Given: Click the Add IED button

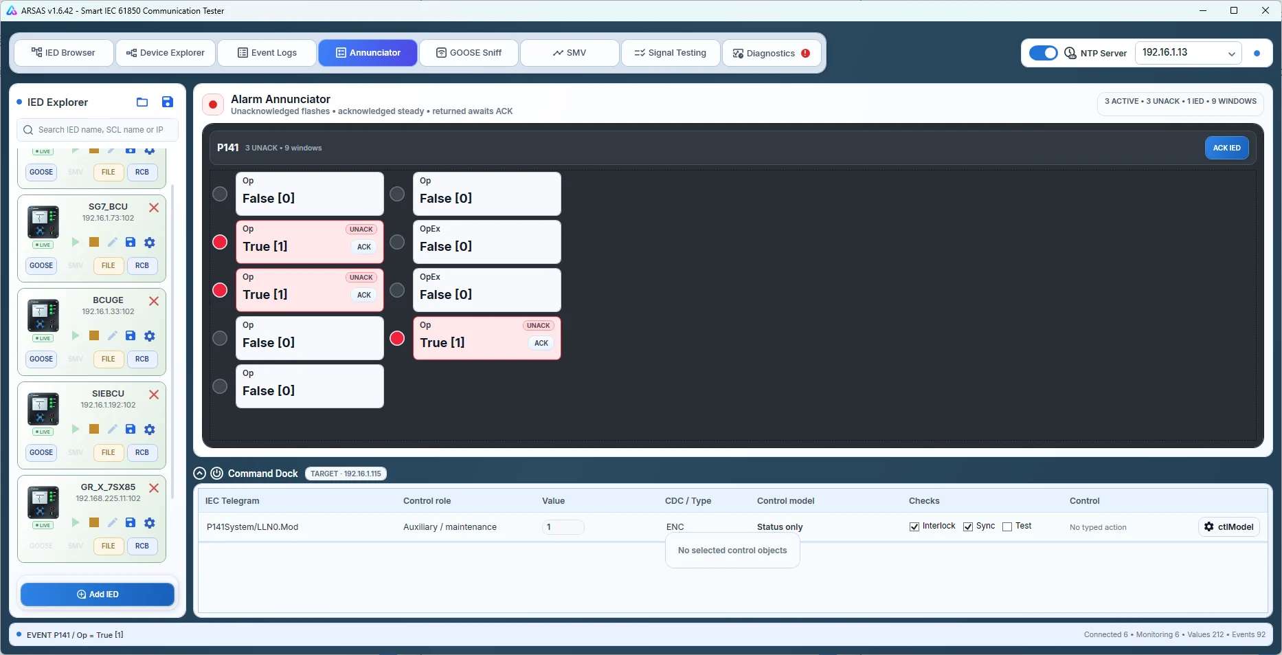Looking at the screenshot, I should (x=98, y=595).
